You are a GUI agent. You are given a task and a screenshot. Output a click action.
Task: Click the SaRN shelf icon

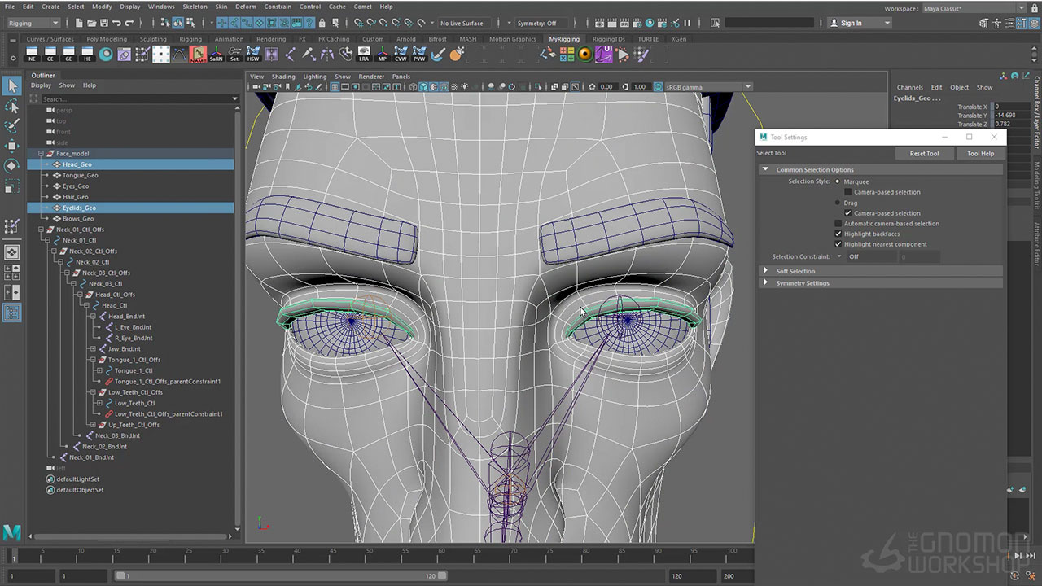216,55
